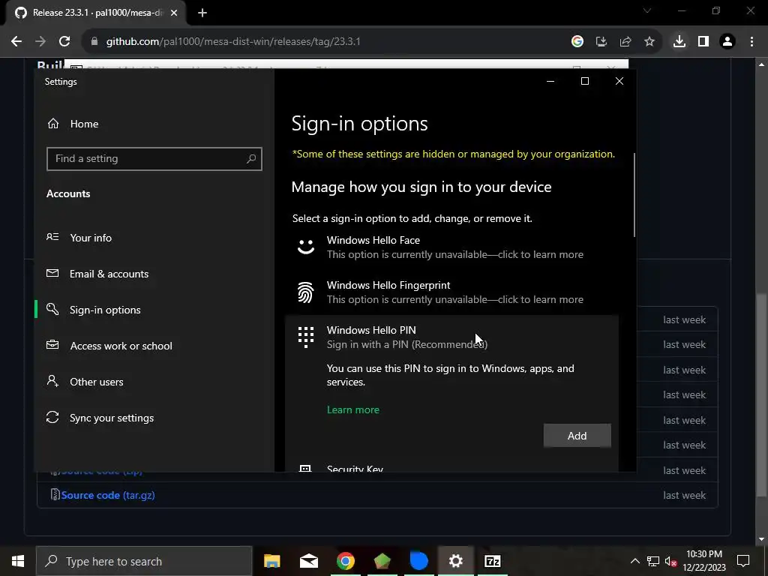Image resolution: width=768 pixels, height=576 pixels.
Task: Open the clock and date flyout
Action: [x=704, y=561]
